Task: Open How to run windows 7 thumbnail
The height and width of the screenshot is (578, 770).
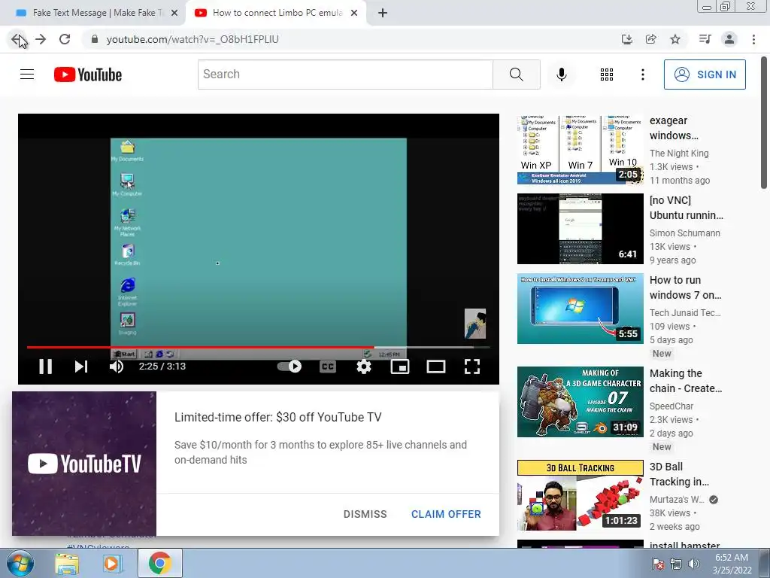Action: (580, 308)
